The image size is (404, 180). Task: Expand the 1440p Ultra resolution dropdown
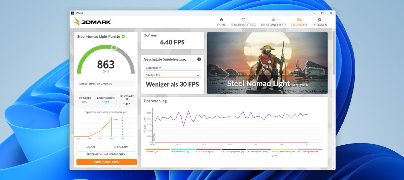[172, 75]
